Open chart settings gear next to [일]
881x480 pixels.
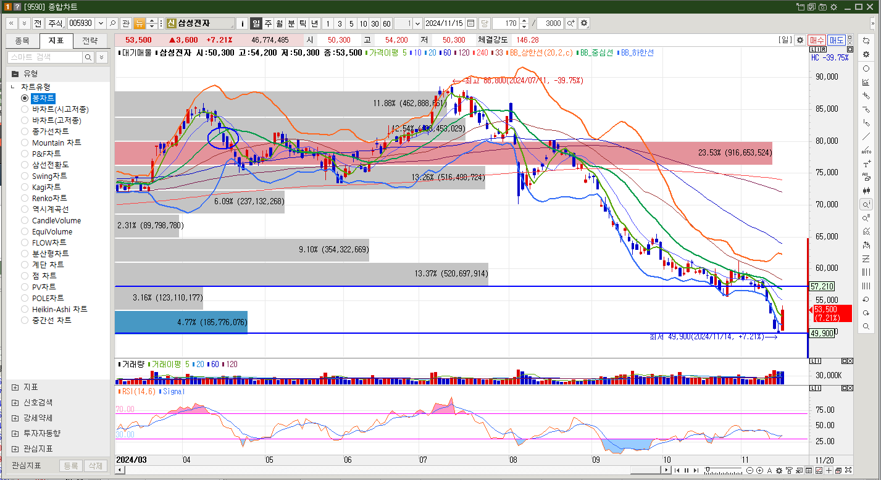pos(800,40)
